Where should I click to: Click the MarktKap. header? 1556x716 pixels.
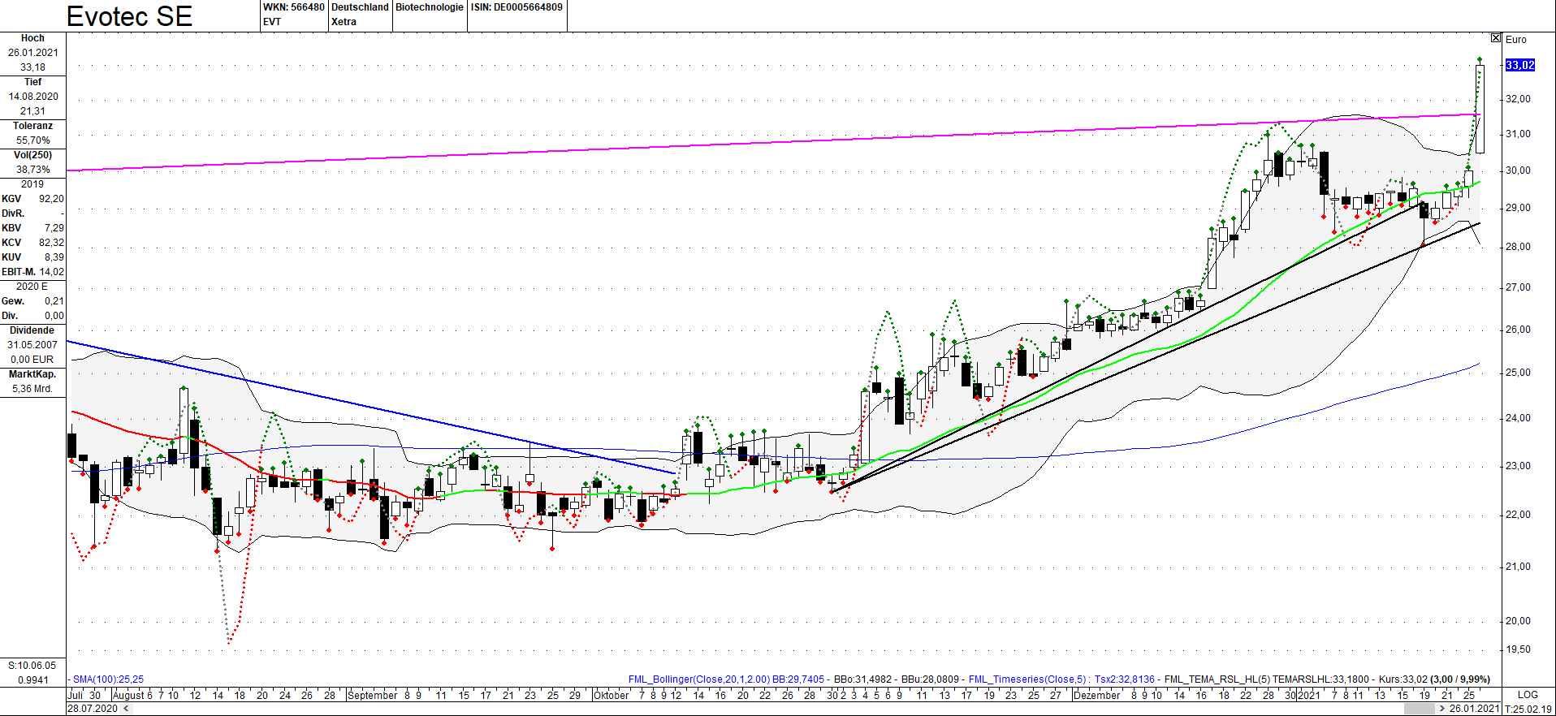click(x=32, y=374)
